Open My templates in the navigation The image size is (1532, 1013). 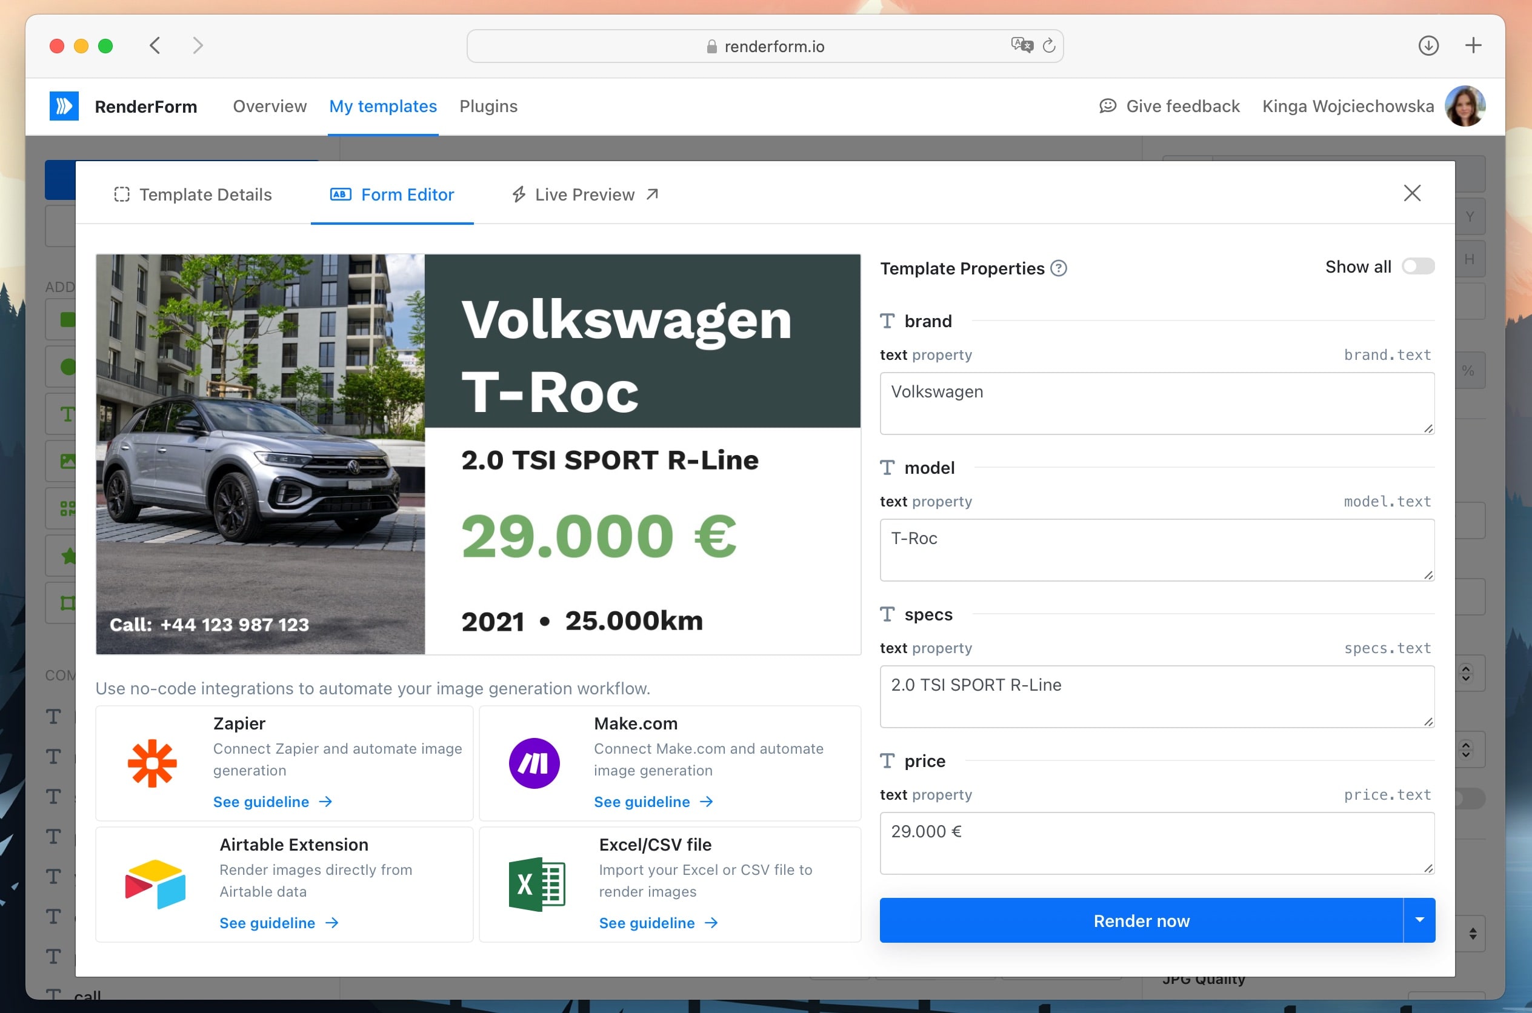[x=382, y=106]
